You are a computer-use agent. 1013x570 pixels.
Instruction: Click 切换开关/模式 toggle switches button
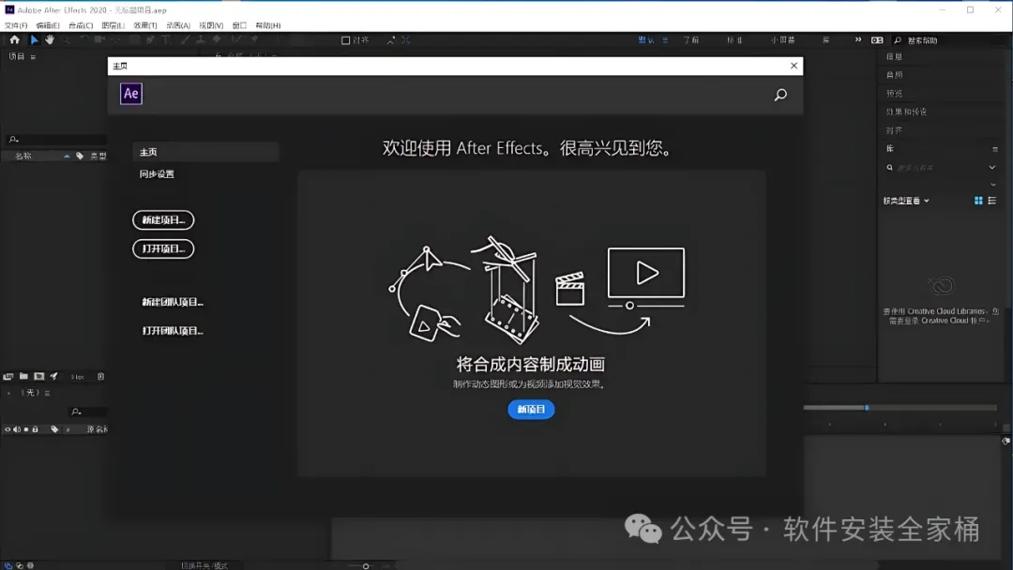point(204,565)
